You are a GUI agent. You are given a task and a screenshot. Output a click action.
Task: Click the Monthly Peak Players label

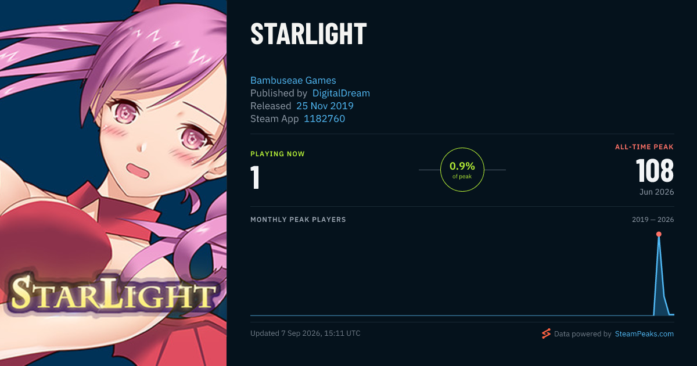[298, 220]
